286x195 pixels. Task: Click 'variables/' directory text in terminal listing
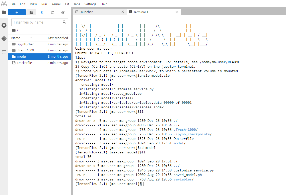[x=183, y=179]
